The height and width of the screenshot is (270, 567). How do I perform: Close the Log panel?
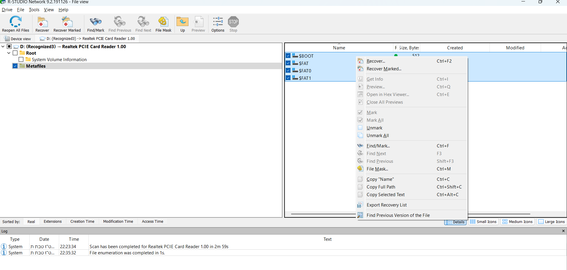pyautogui.click(x=563, y=231)
